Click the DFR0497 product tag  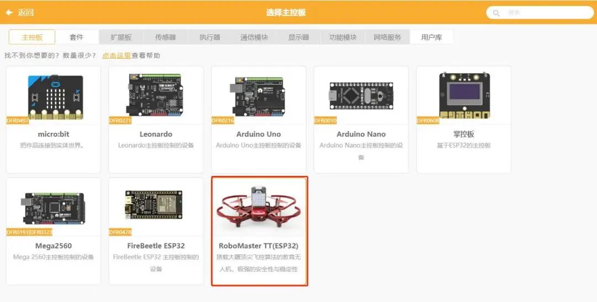click(18, 121)
